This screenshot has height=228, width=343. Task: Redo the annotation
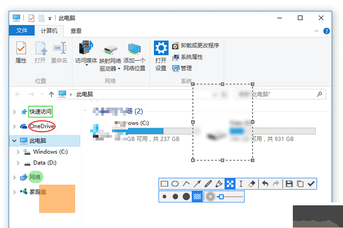276,184
